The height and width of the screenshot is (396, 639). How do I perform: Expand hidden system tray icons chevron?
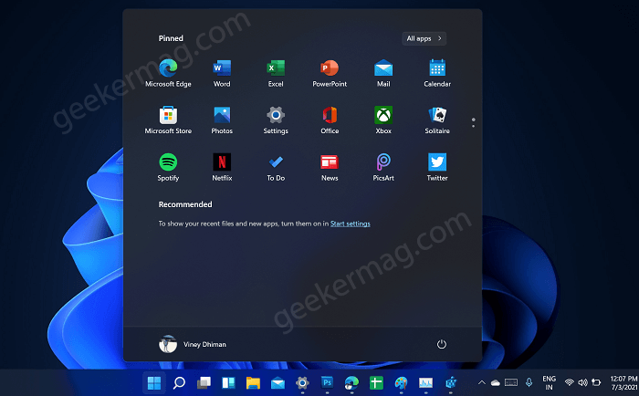[x=482, y=382]
